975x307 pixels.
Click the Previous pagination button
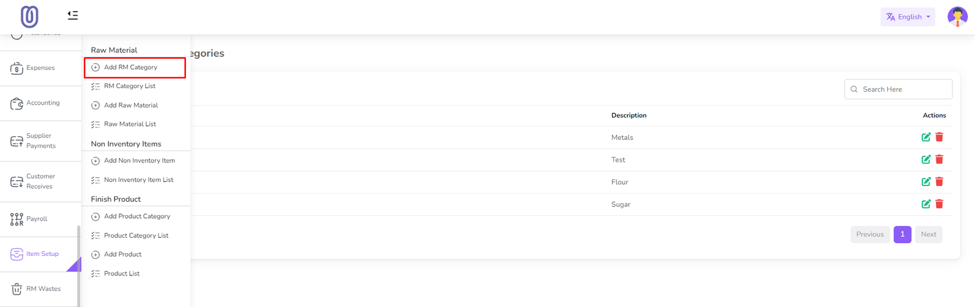870,235
